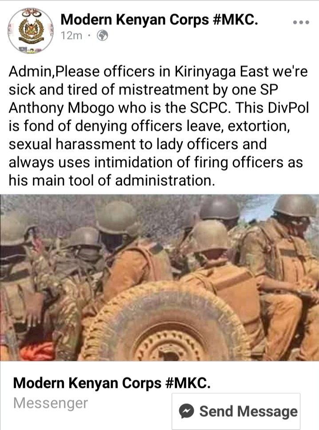
Task: Open Modern Kenyan Corps page name in header
Action: (159, 19)
